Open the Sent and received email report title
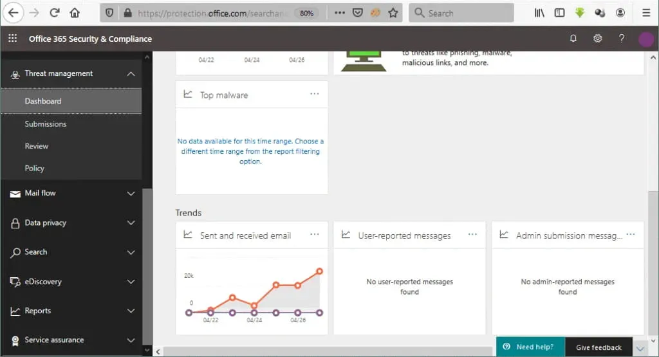This screenshot has width=659, height=357. tap(245, 235)
